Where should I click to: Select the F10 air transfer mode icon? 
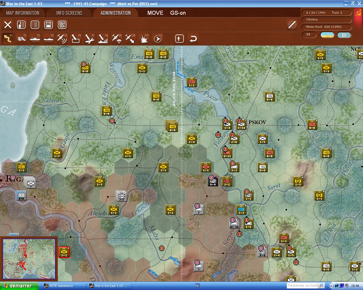point(130,39)
